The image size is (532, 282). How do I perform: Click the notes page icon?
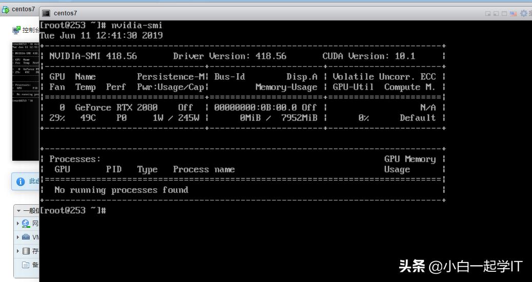coord(26,265)
